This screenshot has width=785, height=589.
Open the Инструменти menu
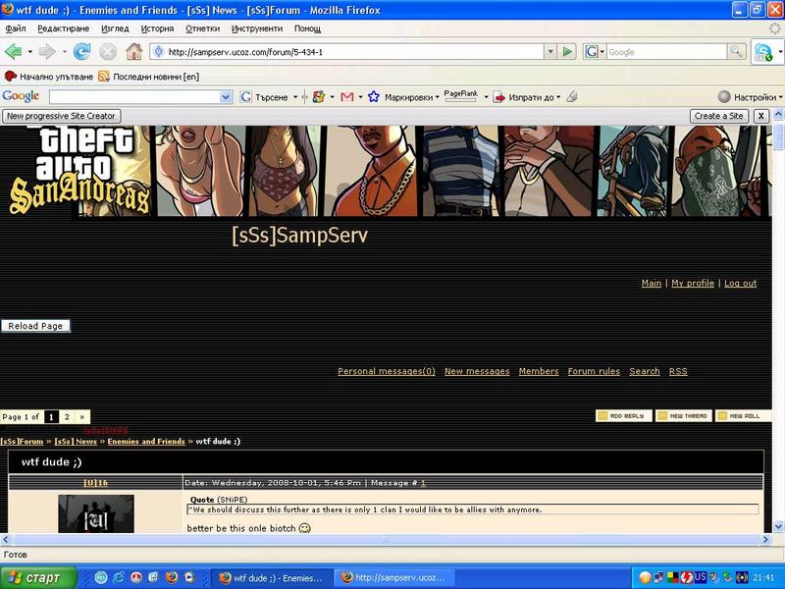257,28
